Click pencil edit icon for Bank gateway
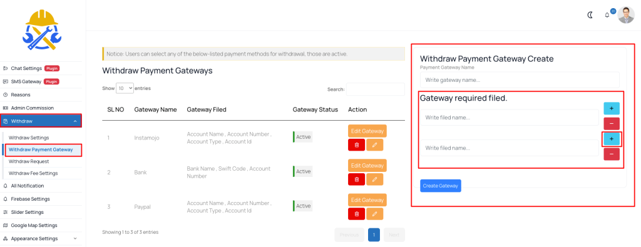Viewport: 641px width, 247px height. pos(375,179)
